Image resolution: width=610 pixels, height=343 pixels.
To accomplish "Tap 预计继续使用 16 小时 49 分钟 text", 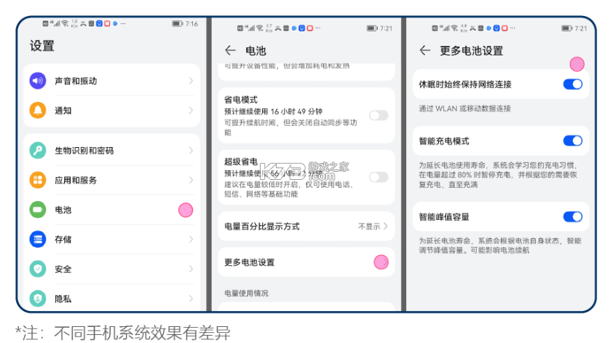I will (273, 111).
